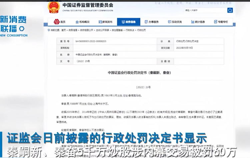Click the search magnifier button
250x158 pixels.
pos(230,10)
